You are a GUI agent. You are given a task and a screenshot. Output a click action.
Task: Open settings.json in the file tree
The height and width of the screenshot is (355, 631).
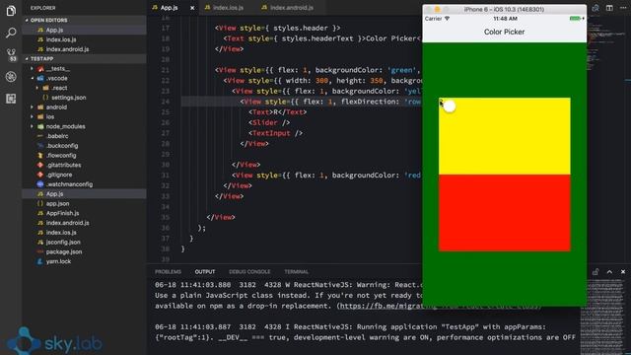[x=68, y=98]
